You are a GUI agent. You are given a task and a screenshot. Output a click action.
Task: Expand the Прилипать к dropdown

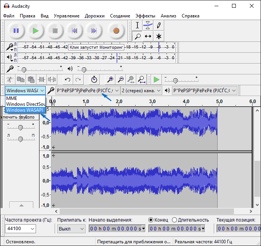click(x=71, y=229)
